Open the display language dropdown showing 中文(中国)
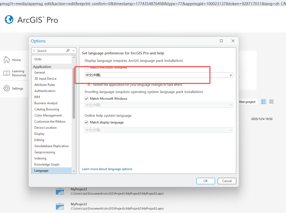The height and width of the screenshot is (213, 286). 159,75
